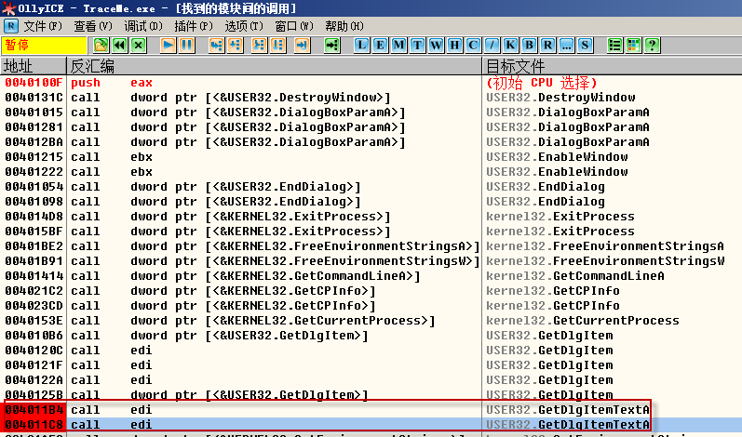Open Memory map with M button
The height and width of the screenshot is (437, 742).
(398, 46)
